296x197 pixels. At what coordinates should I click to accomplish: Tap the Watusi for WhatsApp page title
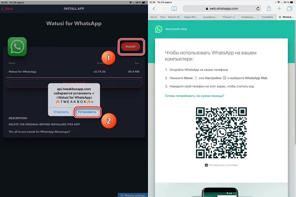point(74,23)
